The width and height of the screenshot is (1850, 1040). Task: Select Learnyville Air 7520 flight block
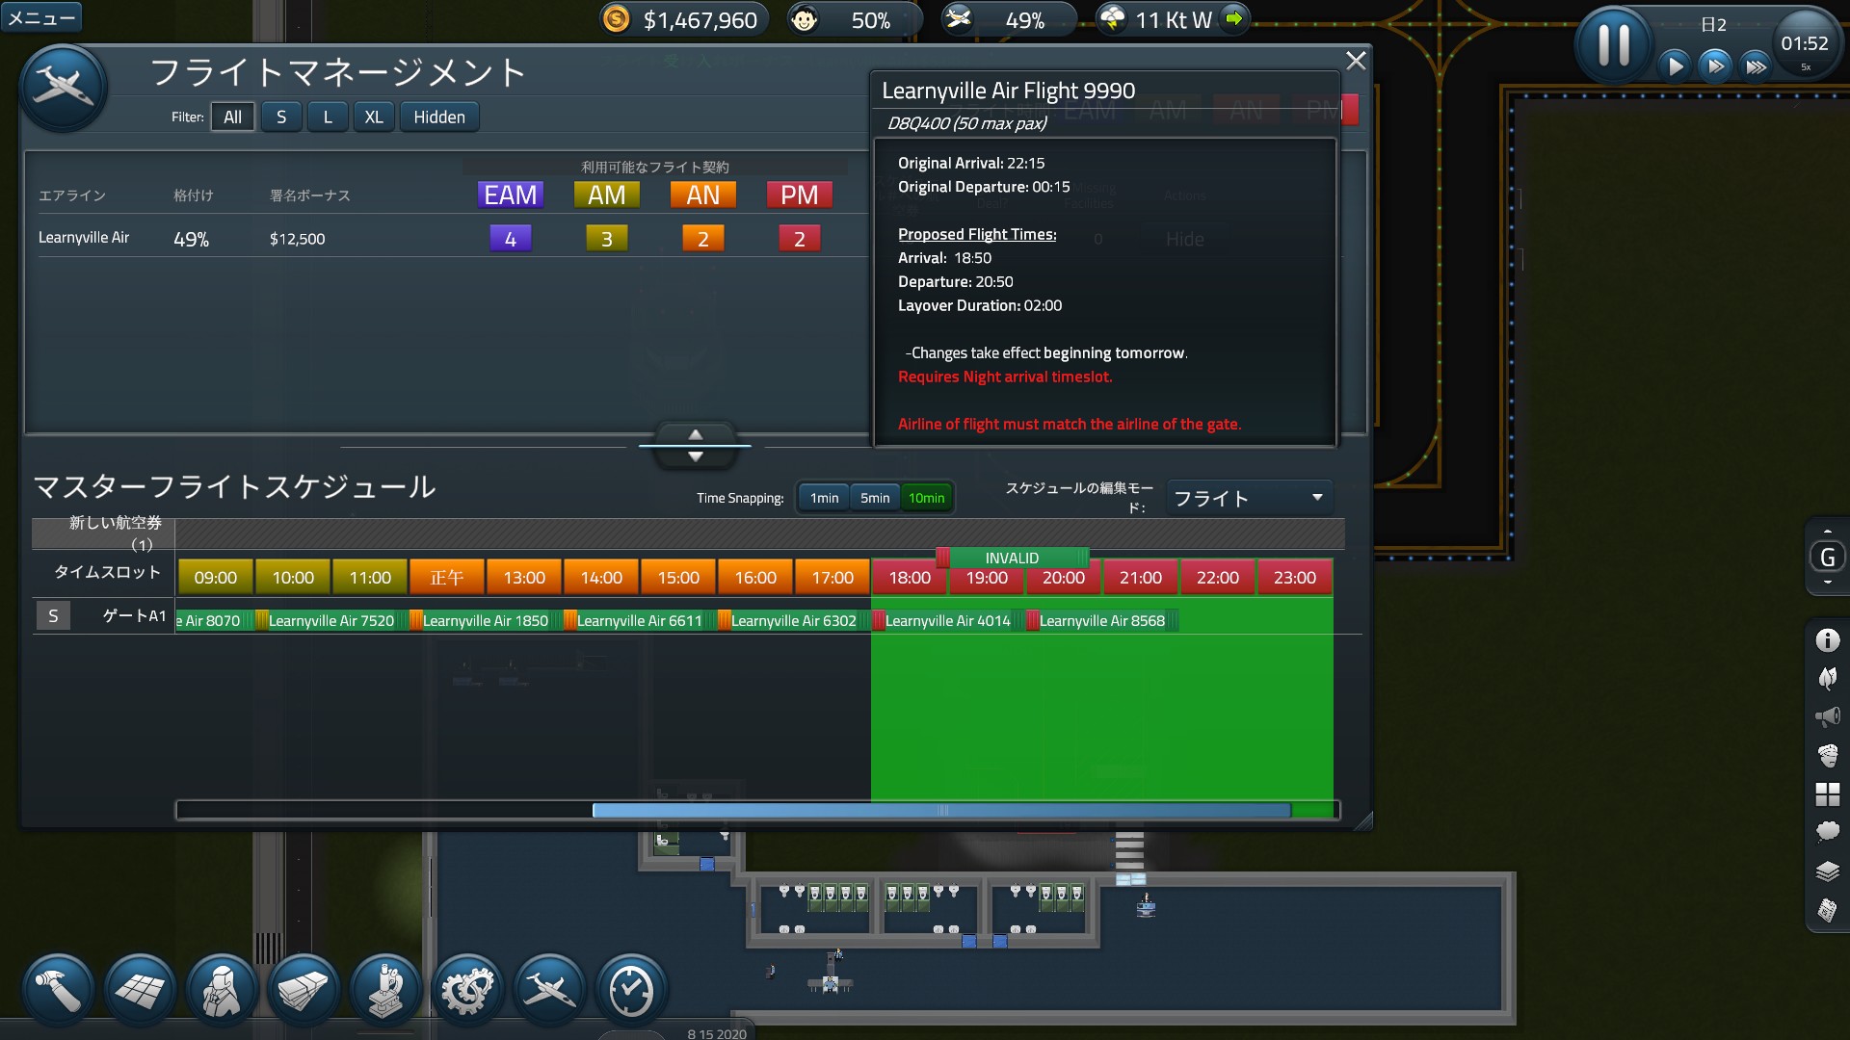coord(330,621)
